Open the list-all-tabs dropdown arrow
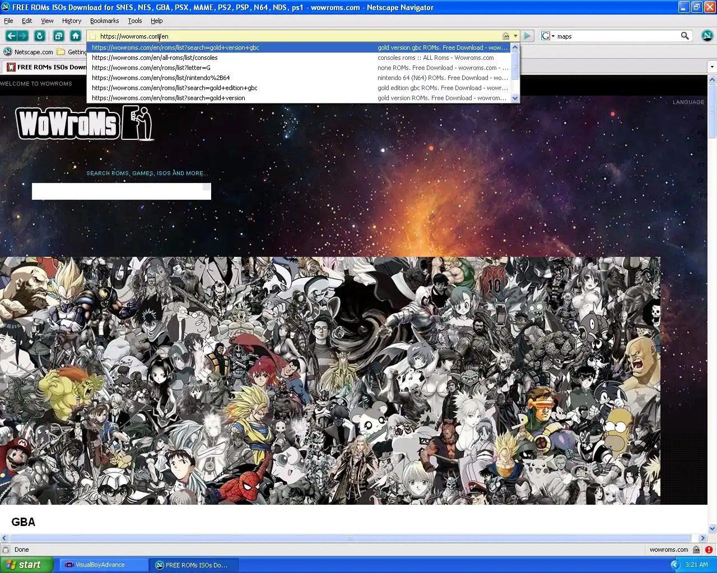 click(x=712, y=67)
